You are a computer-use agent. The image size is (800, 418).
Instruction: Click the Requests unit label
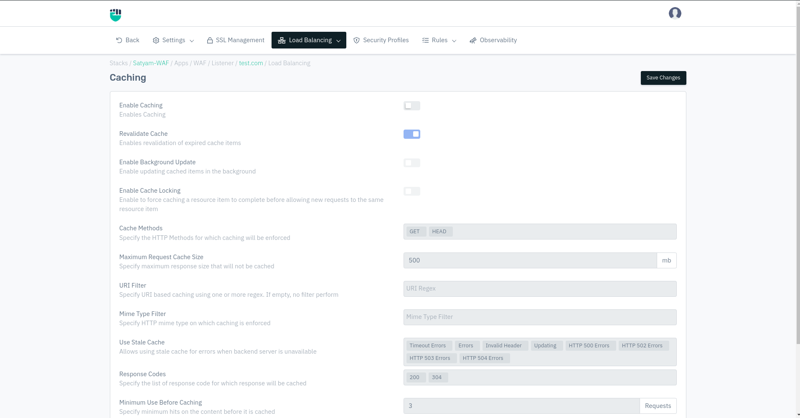(x=658, y=406)
